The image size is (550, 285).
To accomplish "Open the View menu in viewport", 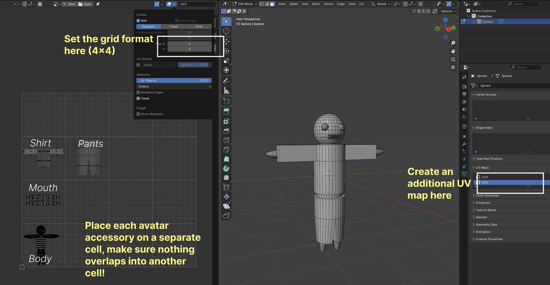I will click(282, 4).
